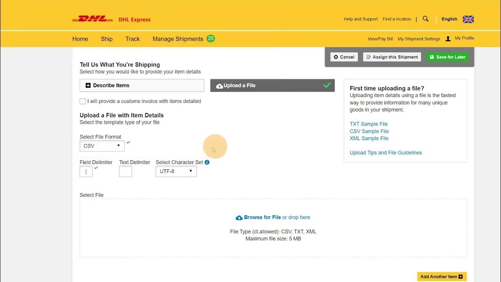Click the Manage Shipments 25 badge
Screen dimensions: 501x282
coord(211,38)
